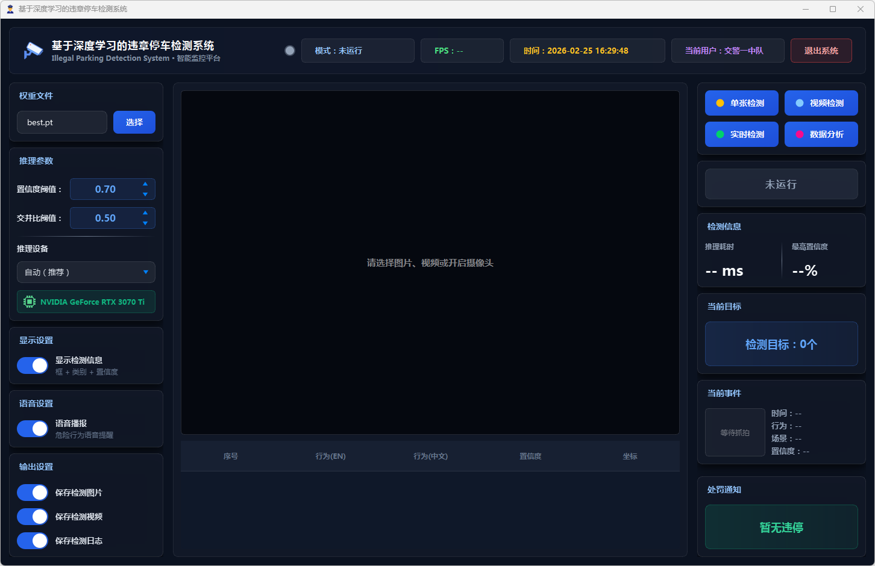This screenshot has height=566, width=875.
Task: Click the 检测目标：0个 panel
Action: pyautogui.click(x=782, y=344)
